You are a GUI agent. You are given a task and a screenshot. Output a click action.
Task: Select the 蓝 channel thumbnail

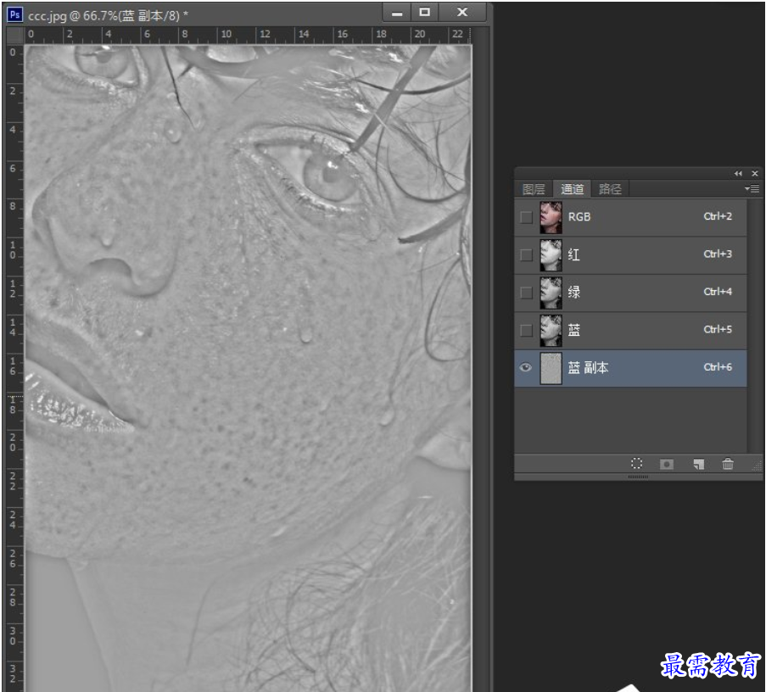[551, 330]
